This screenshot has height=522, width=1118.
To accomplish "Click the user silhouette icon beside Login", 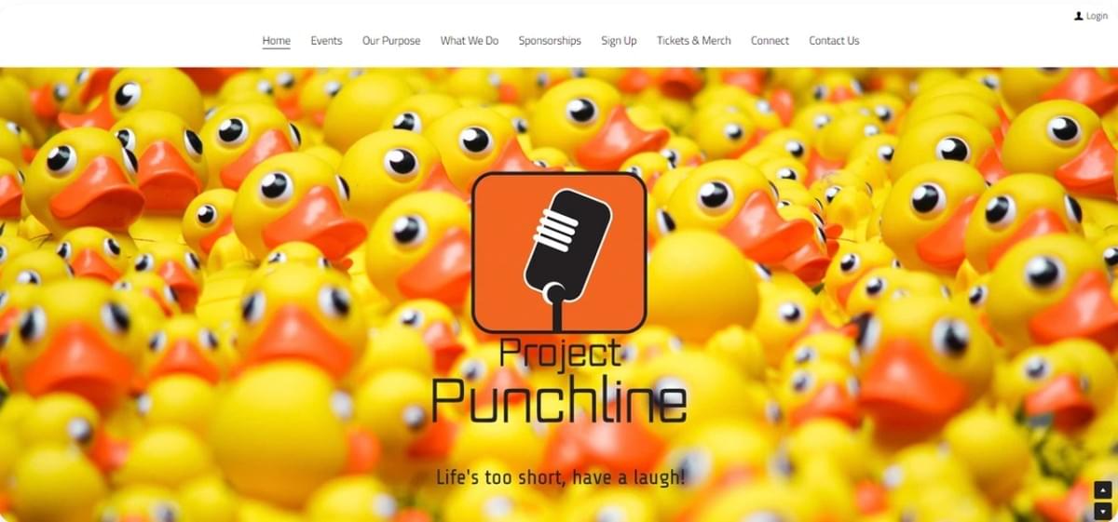I will click(x=1079, y=16).
